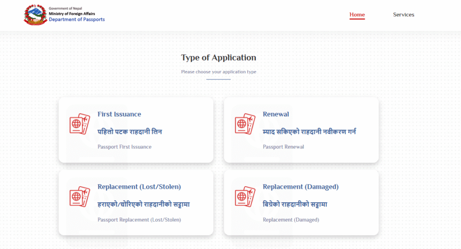
Task: Click the gray 'Replacement (Damaged)' subtitle text
Action: (291, 220)
